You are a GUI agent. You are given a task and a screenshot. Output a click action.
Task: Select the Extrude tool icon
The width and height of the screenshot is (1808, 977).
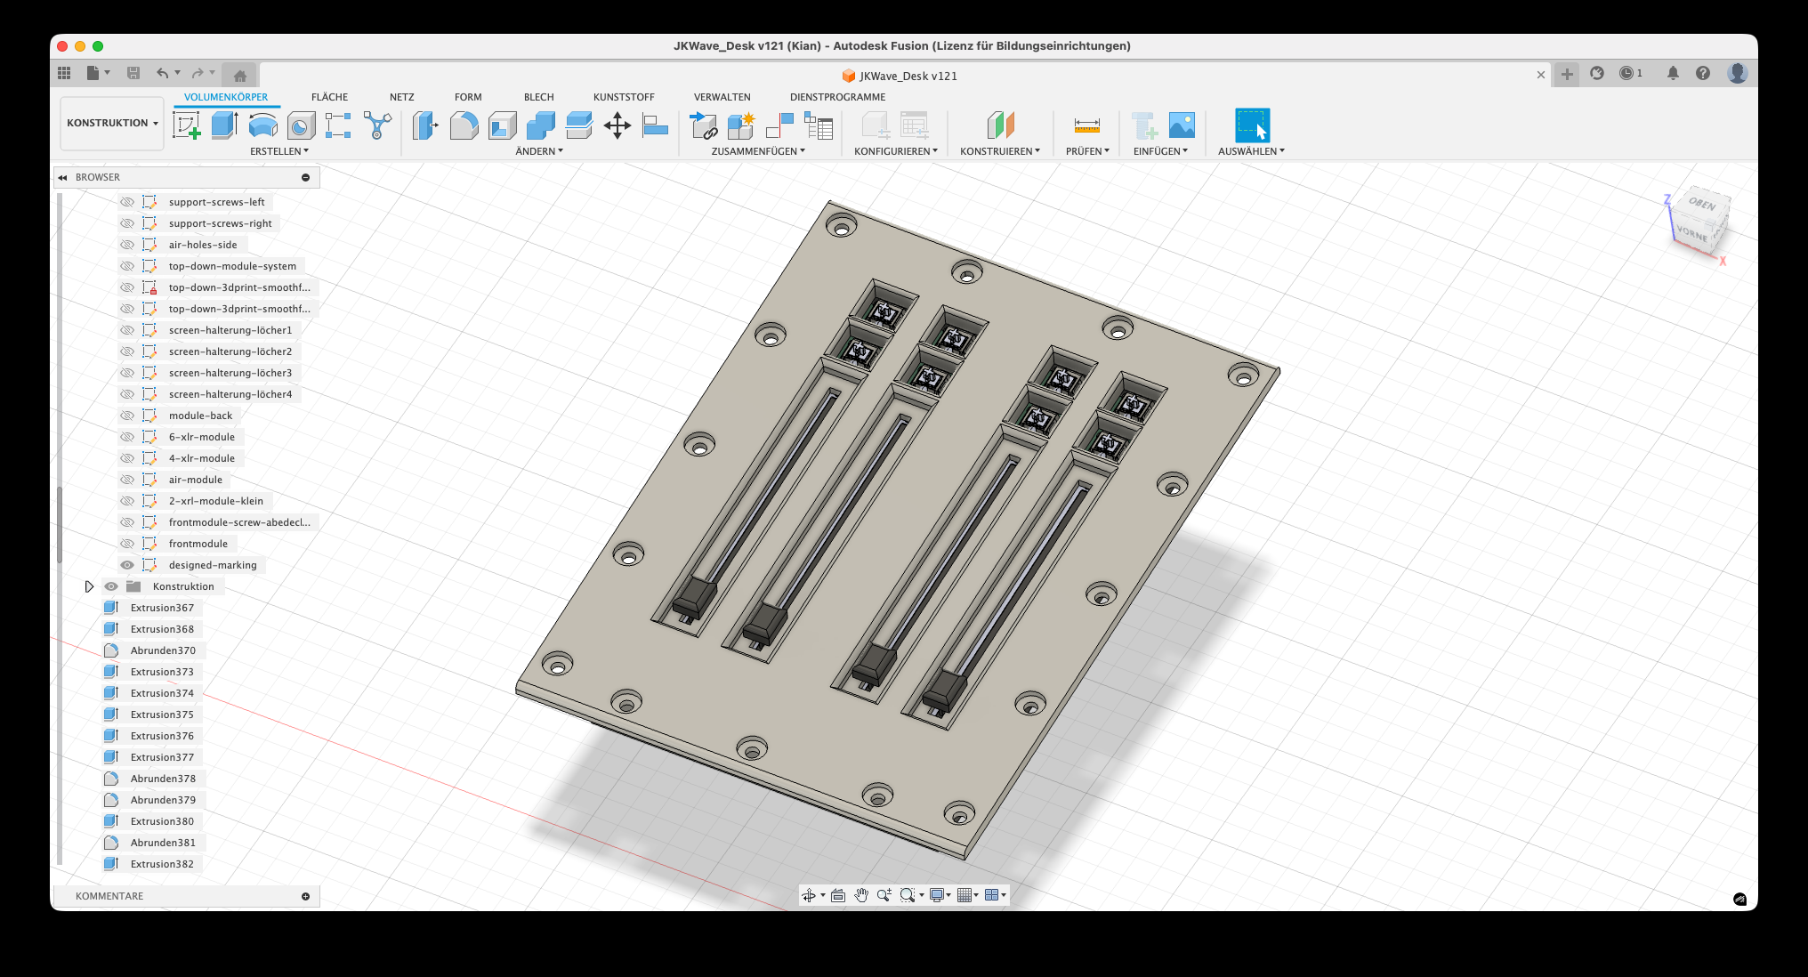coord(224,125)
